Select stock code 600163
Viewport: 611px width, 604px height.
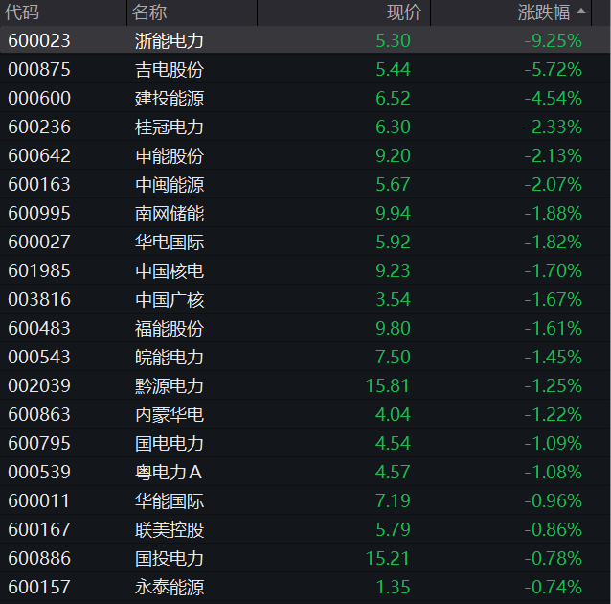[39, 184]
